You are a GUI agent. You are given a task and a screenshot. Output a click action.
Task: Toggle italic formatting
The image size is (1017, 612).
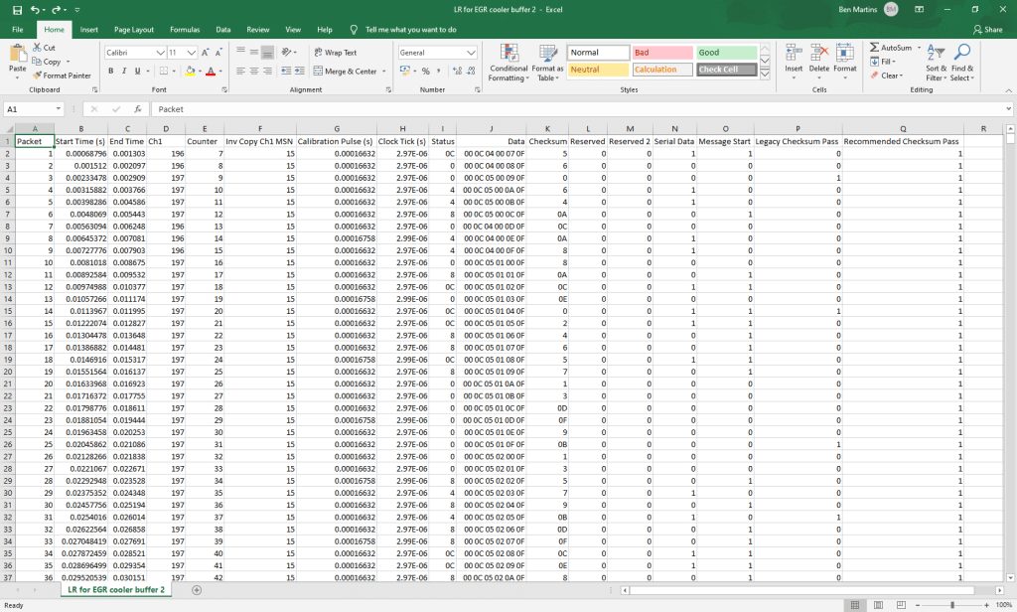(124, 71)
